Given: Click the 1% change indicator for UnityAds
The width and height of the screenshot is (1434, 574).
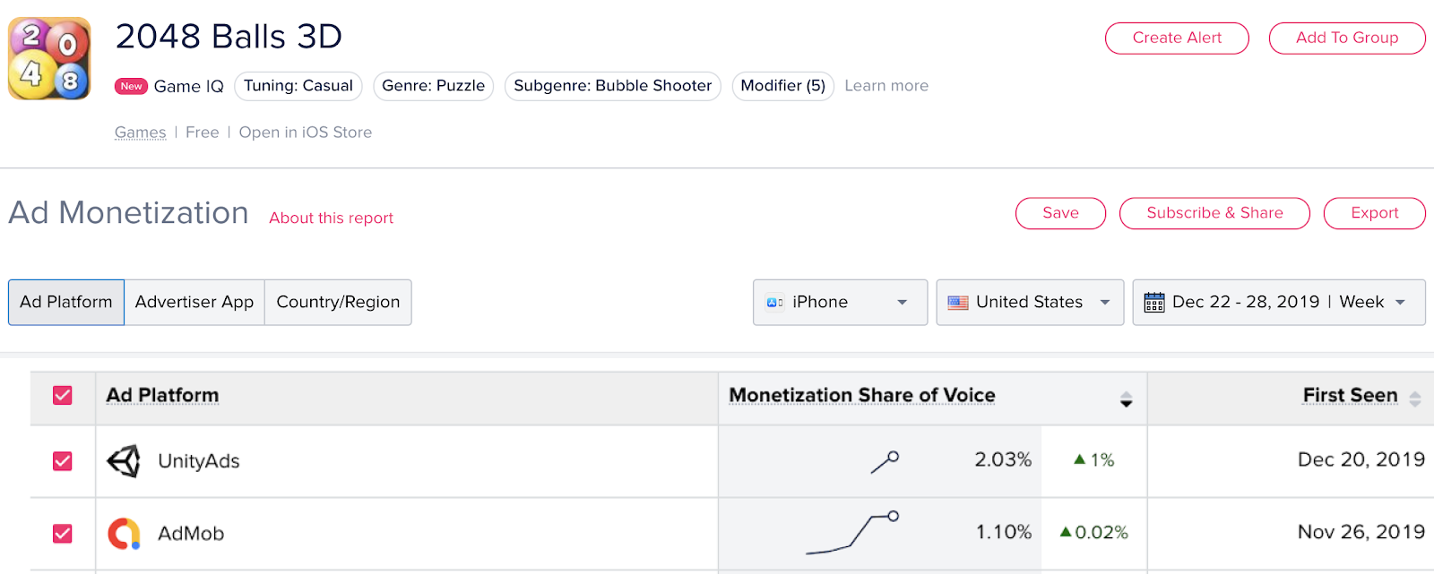Looking at the screenshot, I should pyautogui.click(x=1094, y=460).
